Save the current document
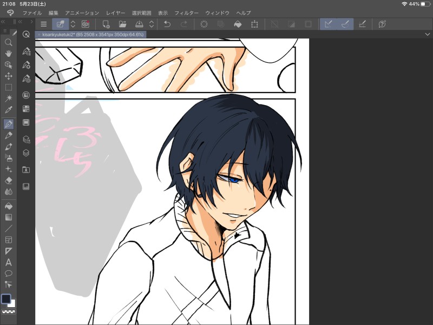The image size is (433, 325). 139,24
